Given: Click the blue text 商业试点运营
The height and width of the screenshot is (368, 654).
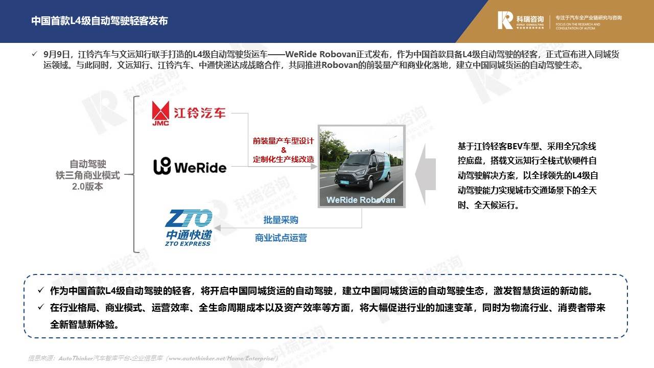Looking at the screenshot, I should click(x=281, y=238).
